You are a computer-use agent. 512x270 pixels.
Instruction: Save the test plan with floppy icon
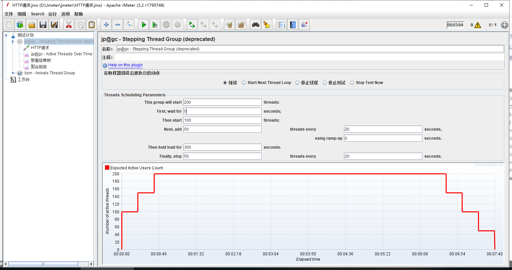[x=43, y=25]
